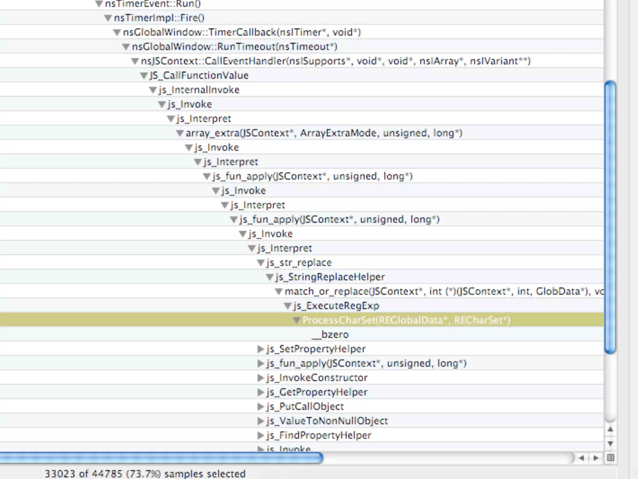Image resolution: width=638 pixels, height=479 pixels.
Task: Click the horizontal scroll right arrow
Action: coord(596,458)
